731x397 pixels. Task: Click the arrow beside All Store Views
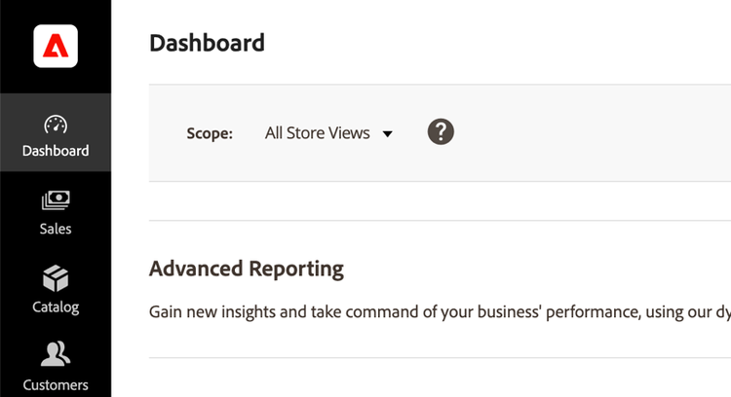coord(387,134)
